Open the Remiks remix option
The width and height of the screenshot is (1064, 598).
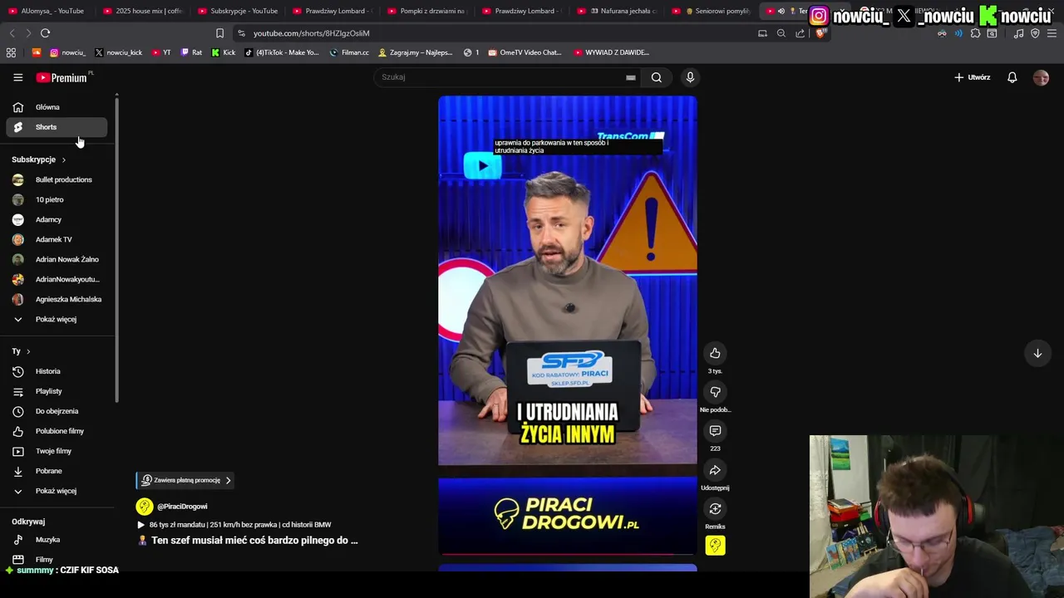coord(715,509)
